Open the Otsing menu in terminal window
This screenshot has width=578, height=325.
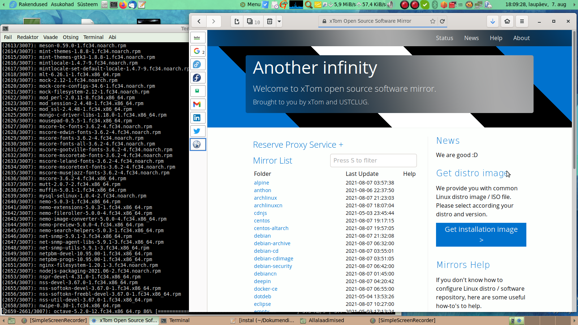[70, 37]
